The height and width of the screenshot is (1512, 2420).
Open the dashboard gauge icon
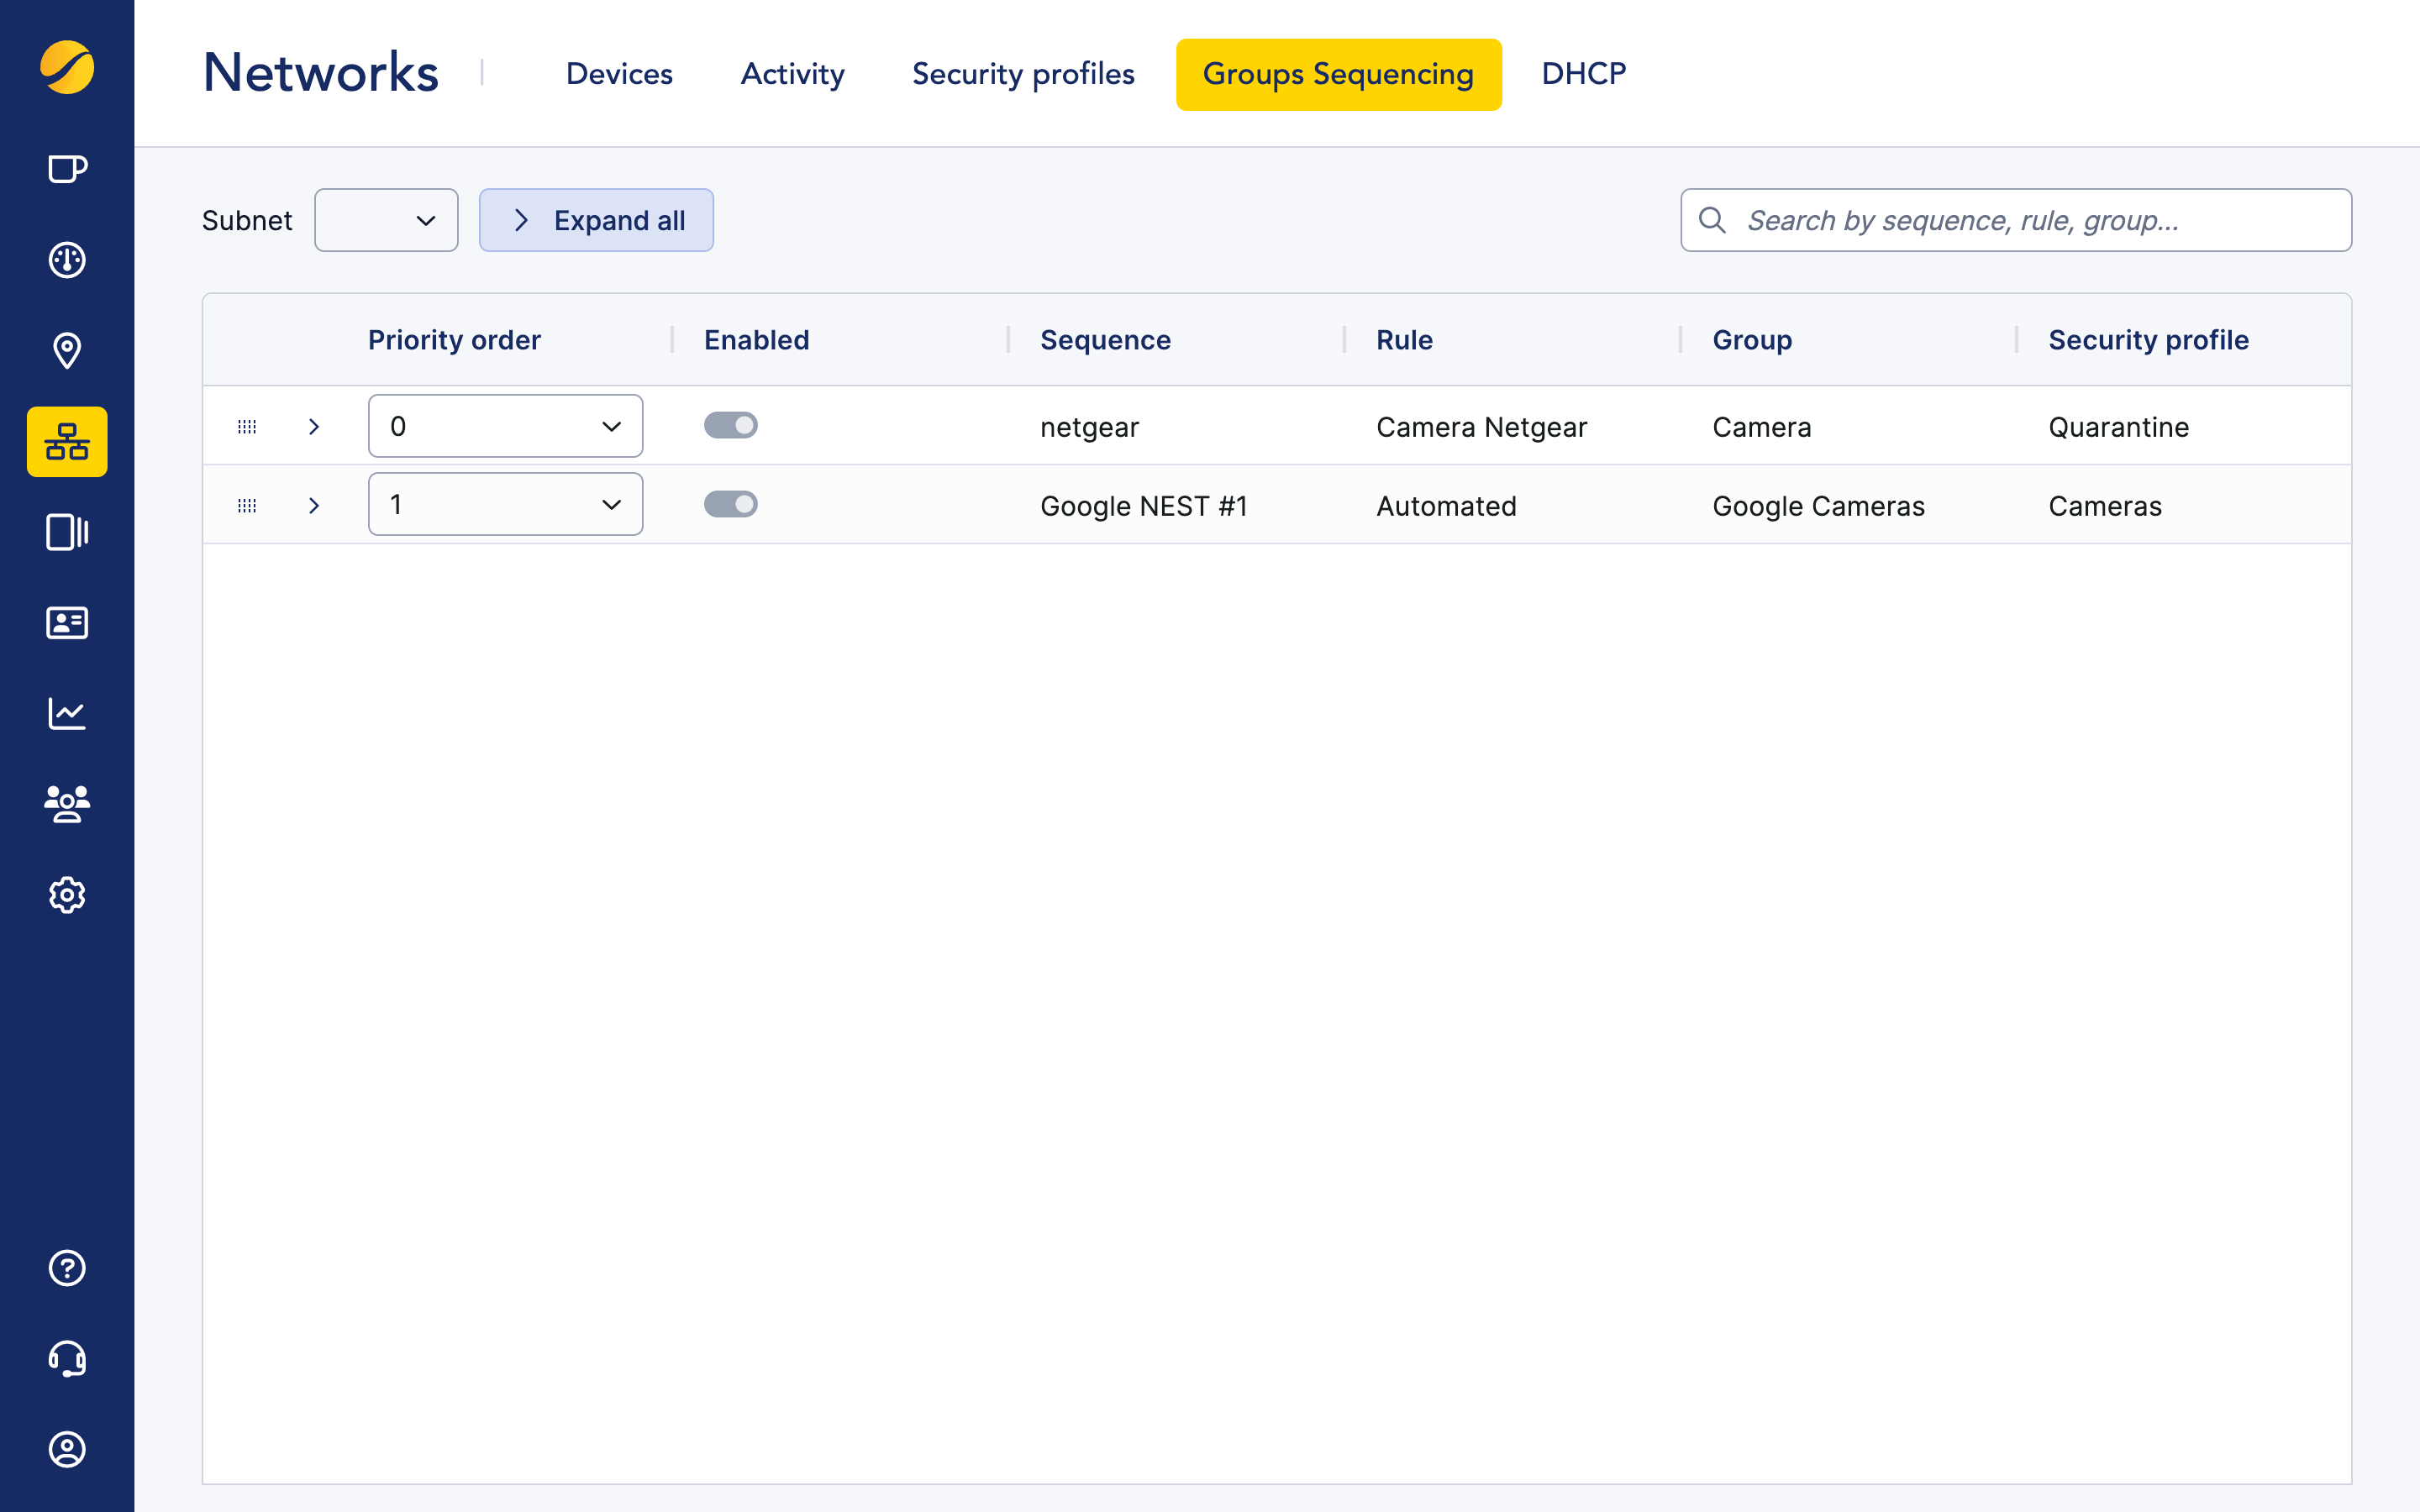(x=67, y=260)
